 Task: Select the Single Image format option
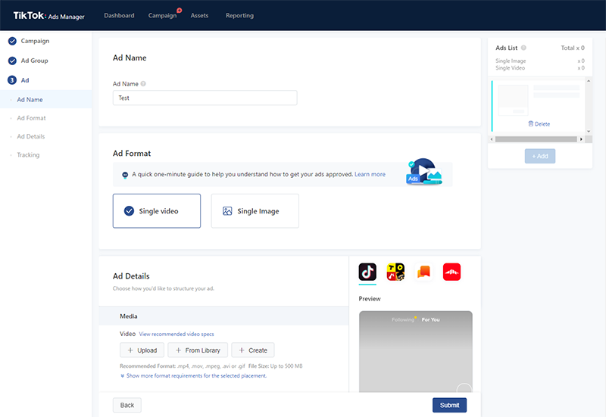(255, 211)
